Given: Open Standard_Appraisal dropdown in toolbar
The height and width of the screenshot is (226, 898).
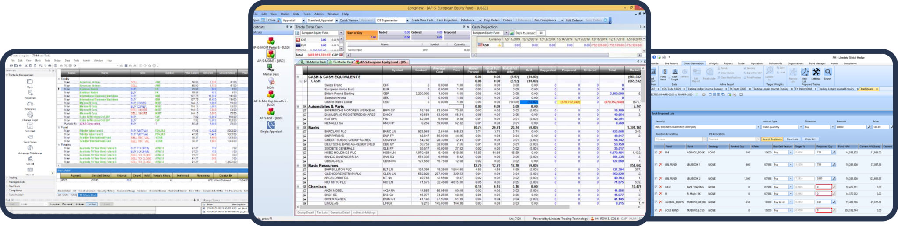Looking at the screenshot, I should click(336, 21).
